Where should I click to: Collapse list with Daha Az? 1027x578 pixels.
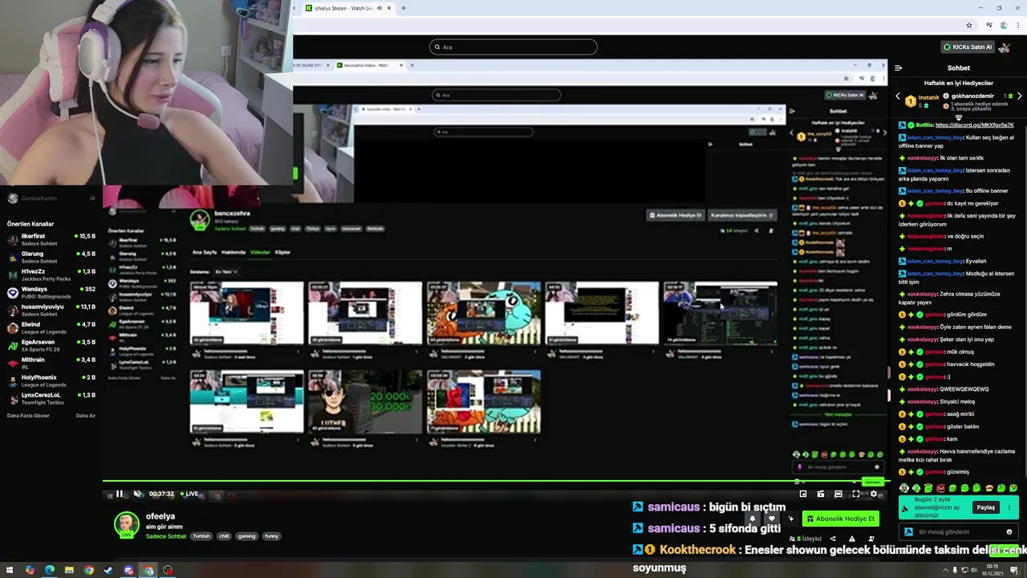pos(85,416)
